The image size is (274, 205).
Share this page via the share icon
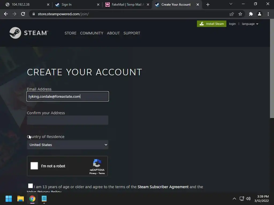point(232,14)
